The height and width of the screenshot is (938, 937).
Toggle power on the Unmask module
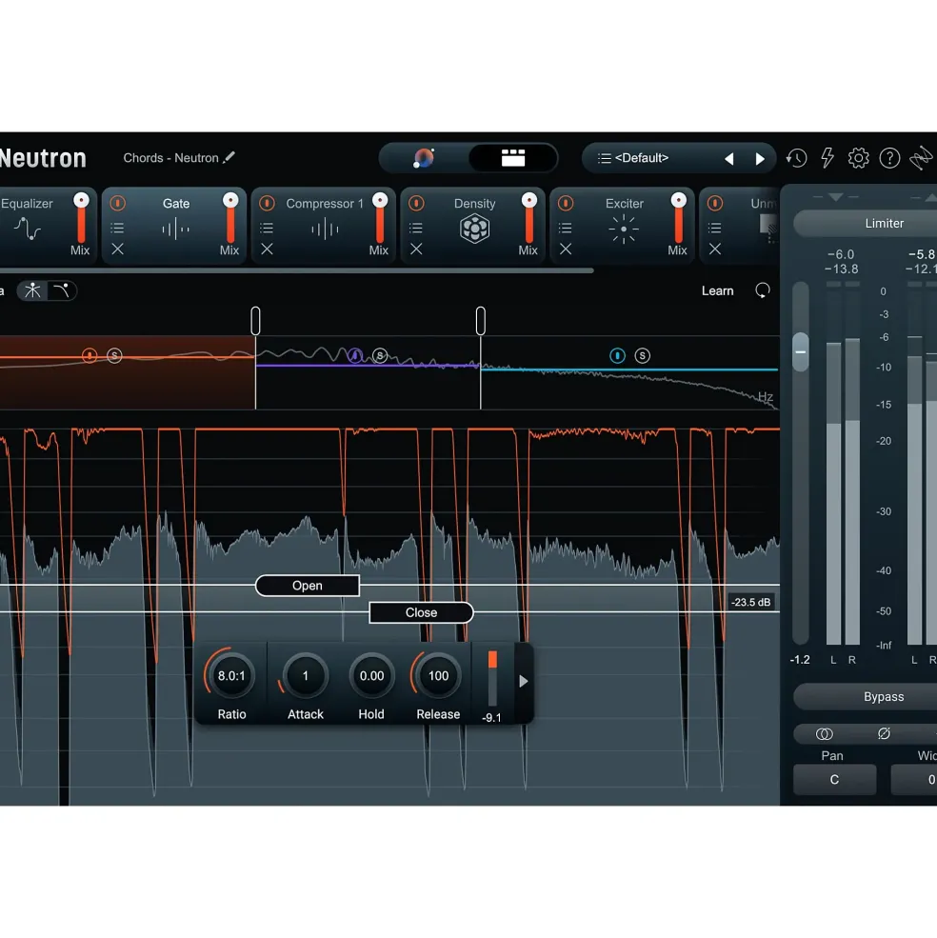(x=715, y=204)
